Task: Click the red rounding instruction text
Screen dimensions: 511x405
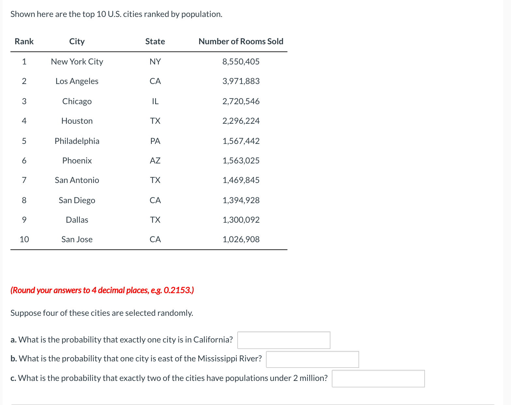Action: (102, 290)
